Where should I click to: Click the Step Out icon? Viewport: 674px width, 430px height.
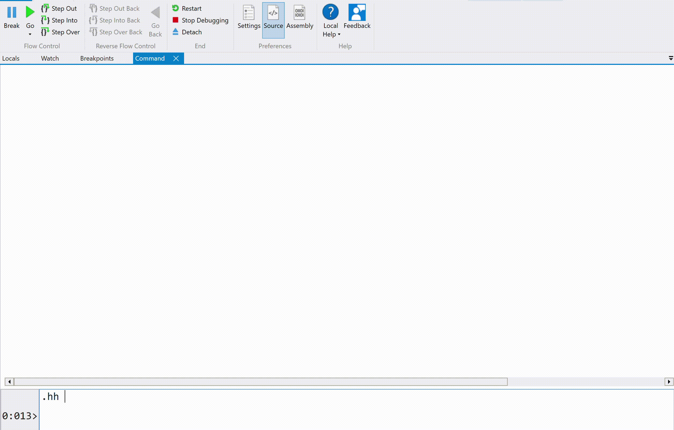45,8
